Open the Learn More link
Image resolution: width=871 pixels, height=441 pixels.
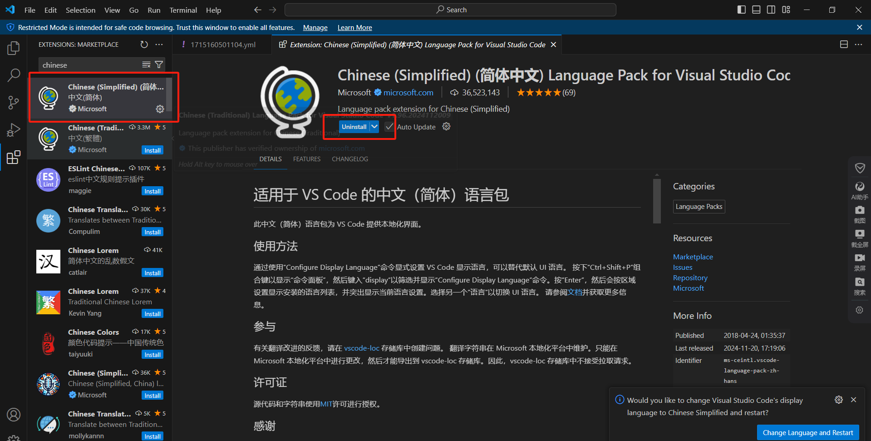tap(355, 28)
